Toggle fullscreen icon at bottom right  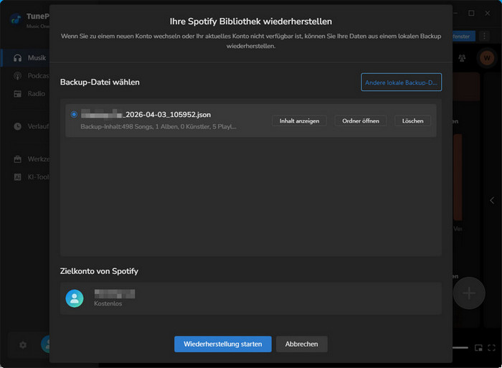tap(491, 348)
